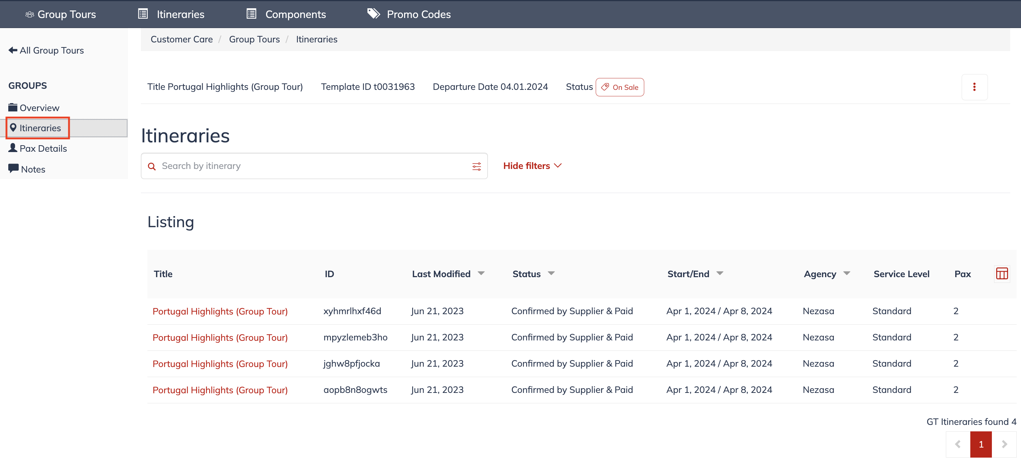Click the back arrow icon in sidebar
This screenshot has height=463, width=1021.
[x=13, y=50]
